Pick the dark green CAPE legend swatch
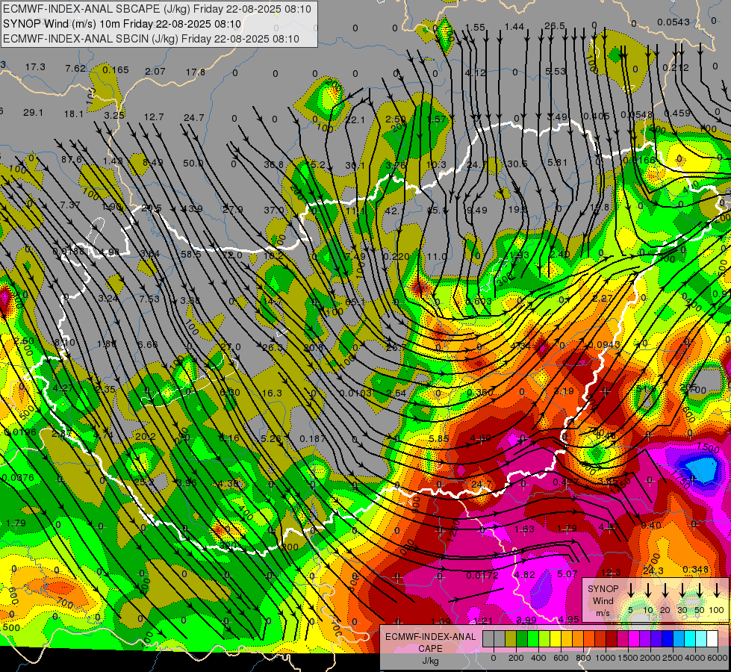 coord(522,639)
